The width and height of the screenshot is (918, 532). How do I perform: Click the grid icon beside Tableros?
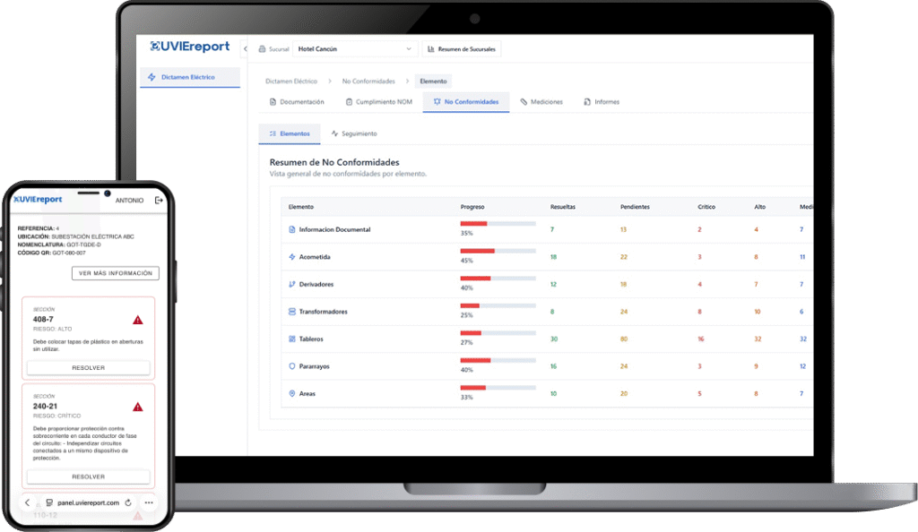(x=291, y=339)
